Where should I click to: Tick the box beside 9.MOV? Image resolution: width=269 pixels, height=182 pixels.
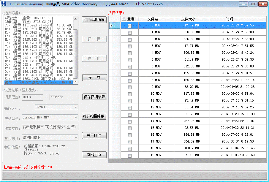[129, 87]
